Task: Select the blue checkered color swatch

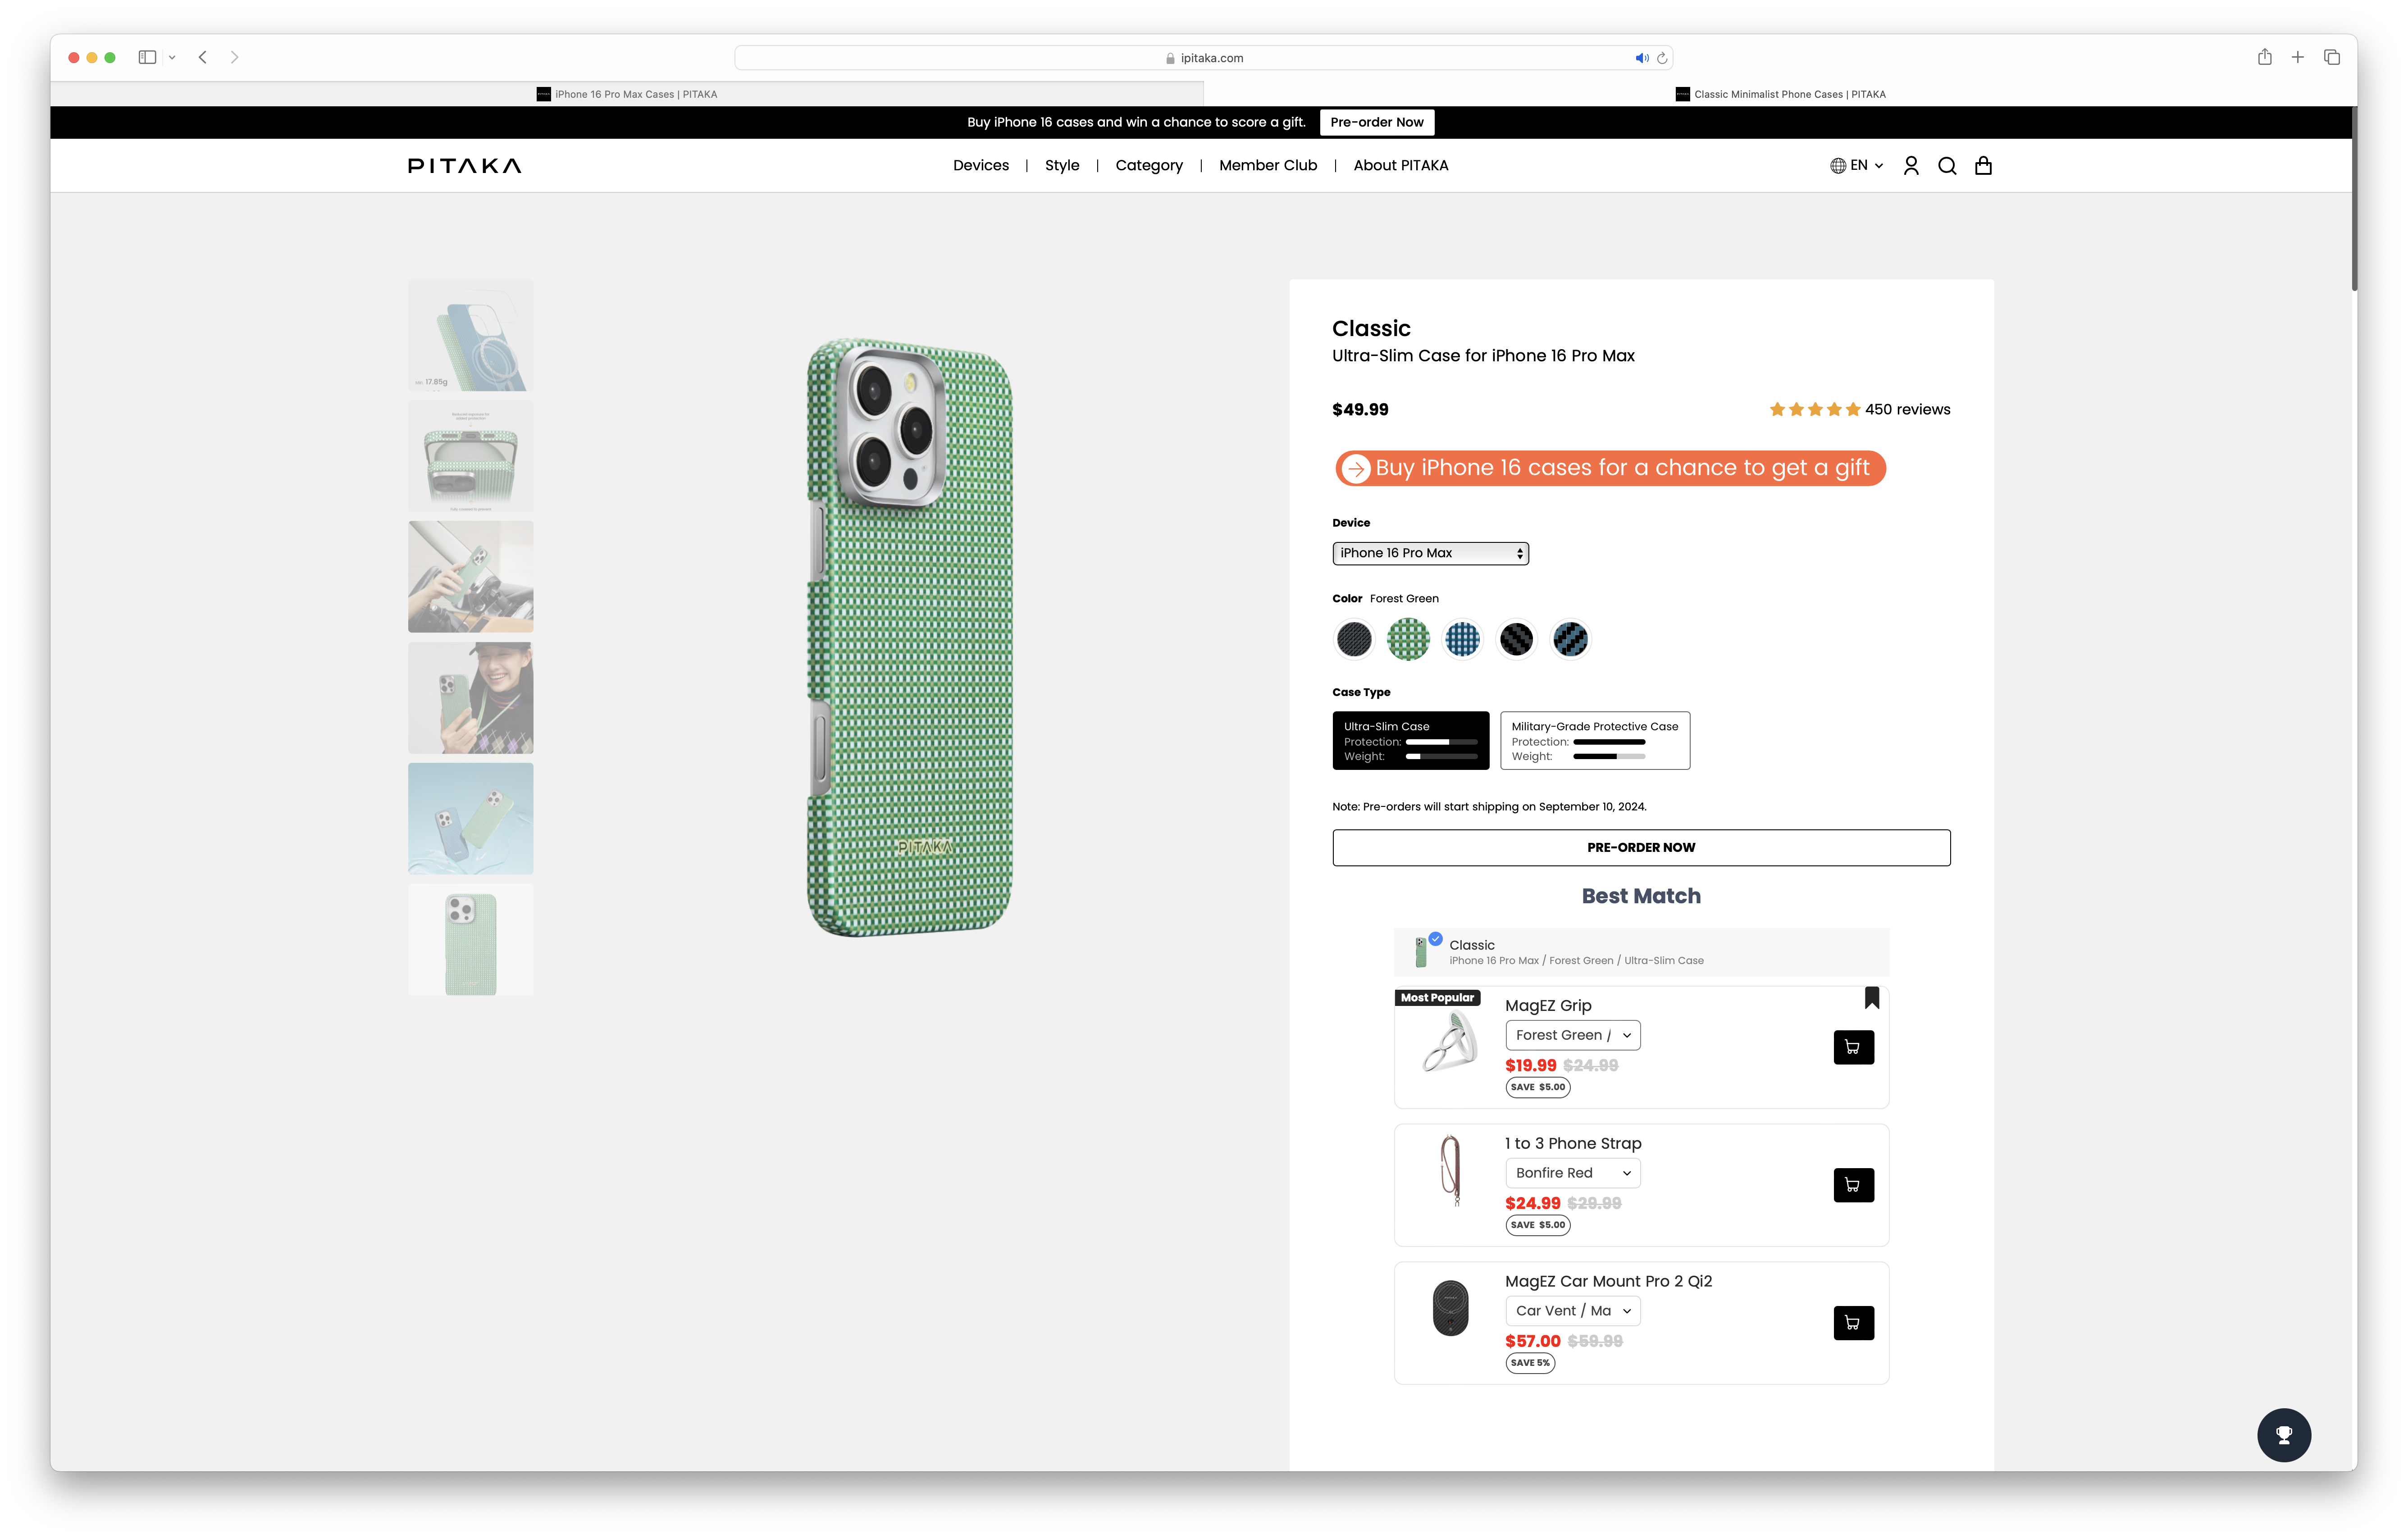Action: pyautogui.click(x=1462, y=639)
